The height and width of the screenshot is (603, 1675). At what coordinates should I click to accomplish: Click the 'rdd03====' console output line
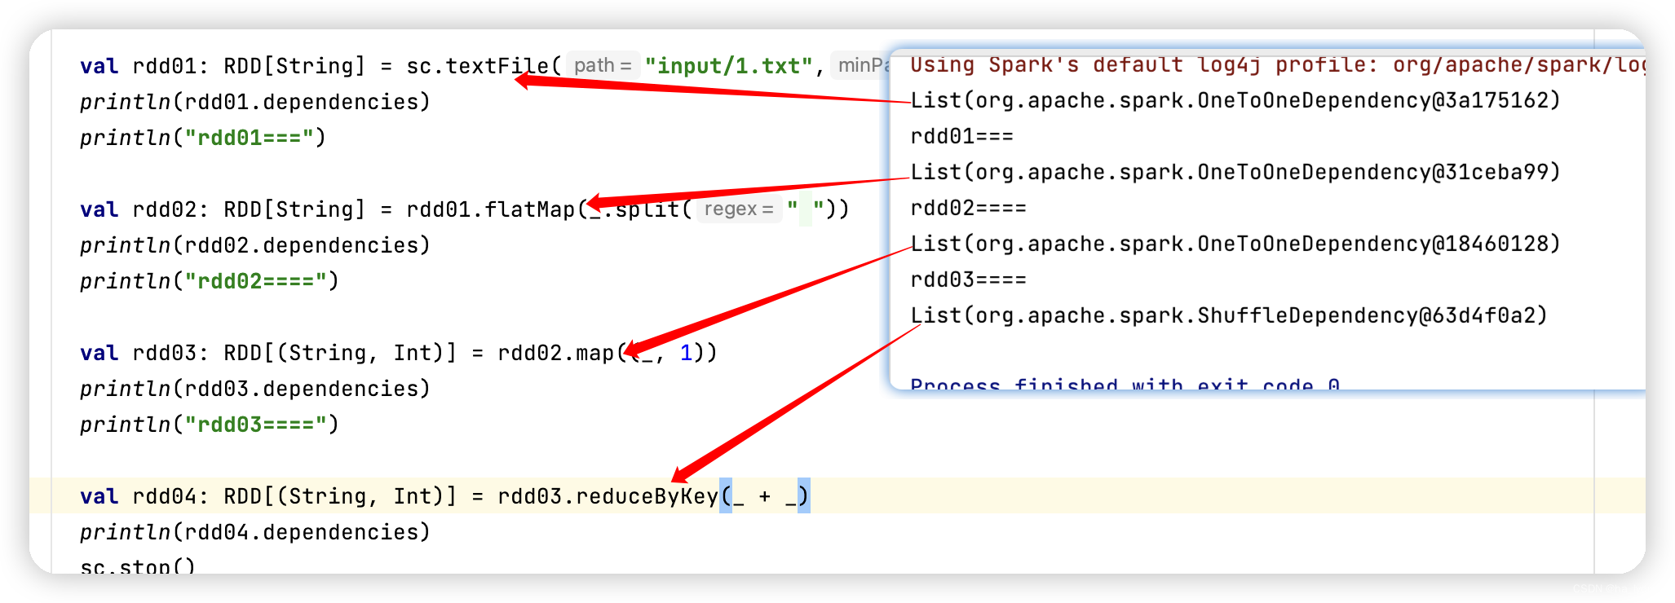[968, 279]
